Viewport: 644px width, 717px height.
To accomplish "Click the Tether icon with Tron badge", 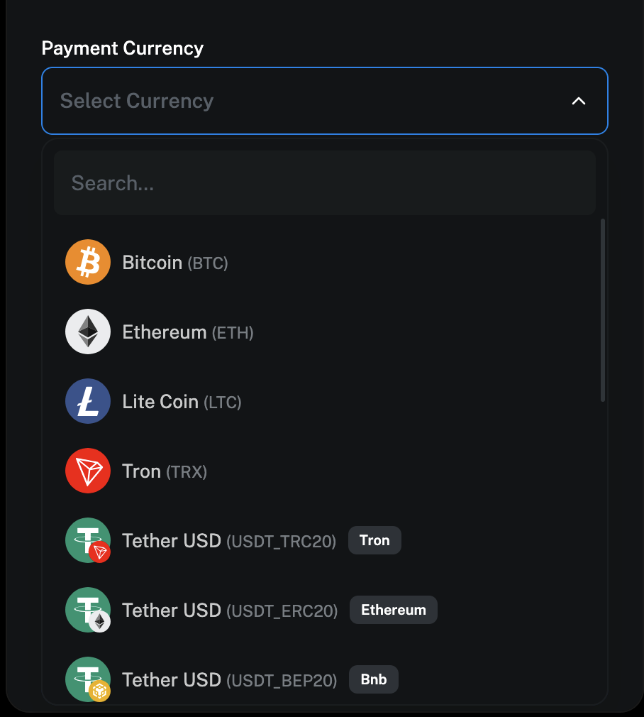I will (88, 540).
